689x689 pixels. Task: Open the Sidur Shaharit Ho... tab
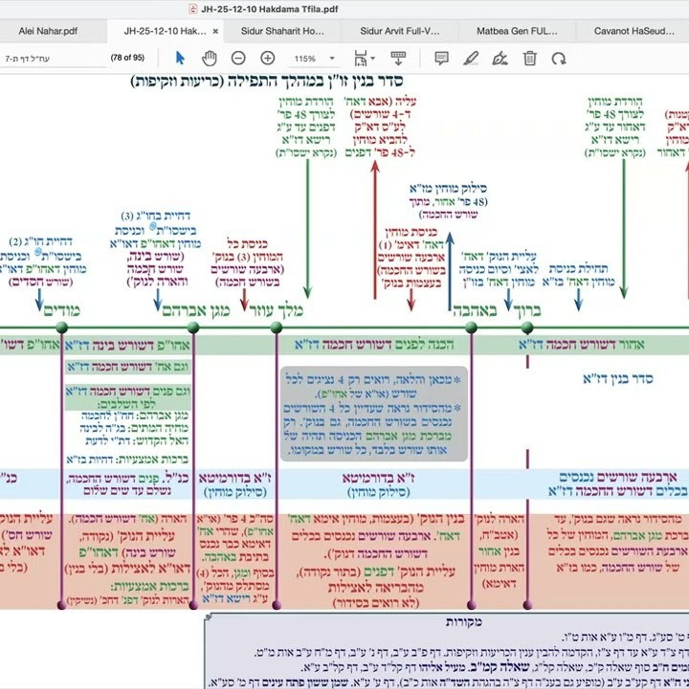pyautogui.click(x=282, y=31)
